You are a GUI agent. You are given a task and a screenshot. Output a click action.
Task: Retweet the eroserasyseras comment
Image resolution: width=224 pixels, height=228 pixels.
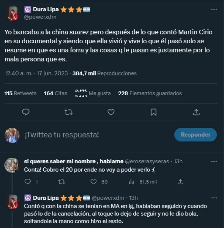coord(61,182)
